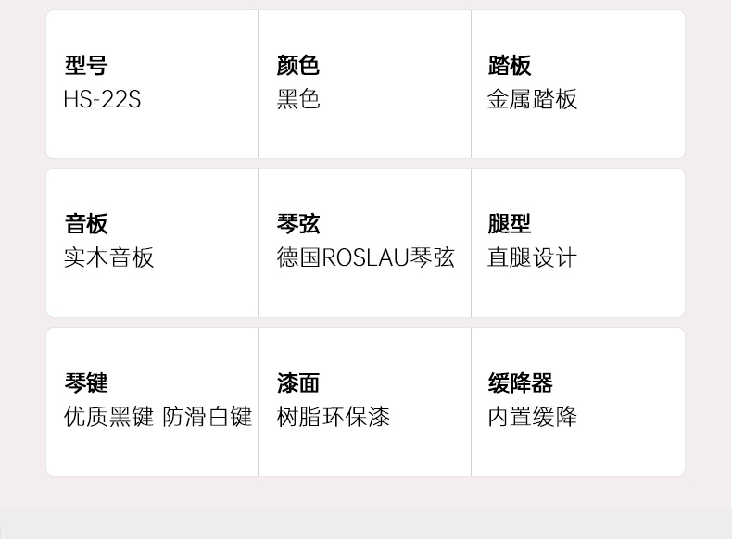Viewport: 732px width, 539px height.
Task: Click the 琴弦 heading label
Action: [x=297, y=224]
